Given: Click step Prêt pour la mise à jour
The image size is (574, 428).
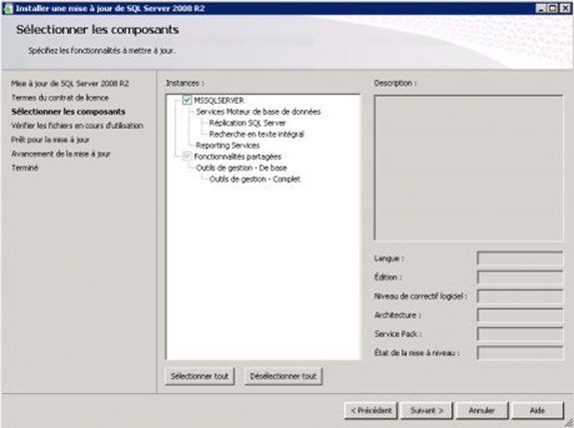Looking at the screenshot, I should pos(50,140).
